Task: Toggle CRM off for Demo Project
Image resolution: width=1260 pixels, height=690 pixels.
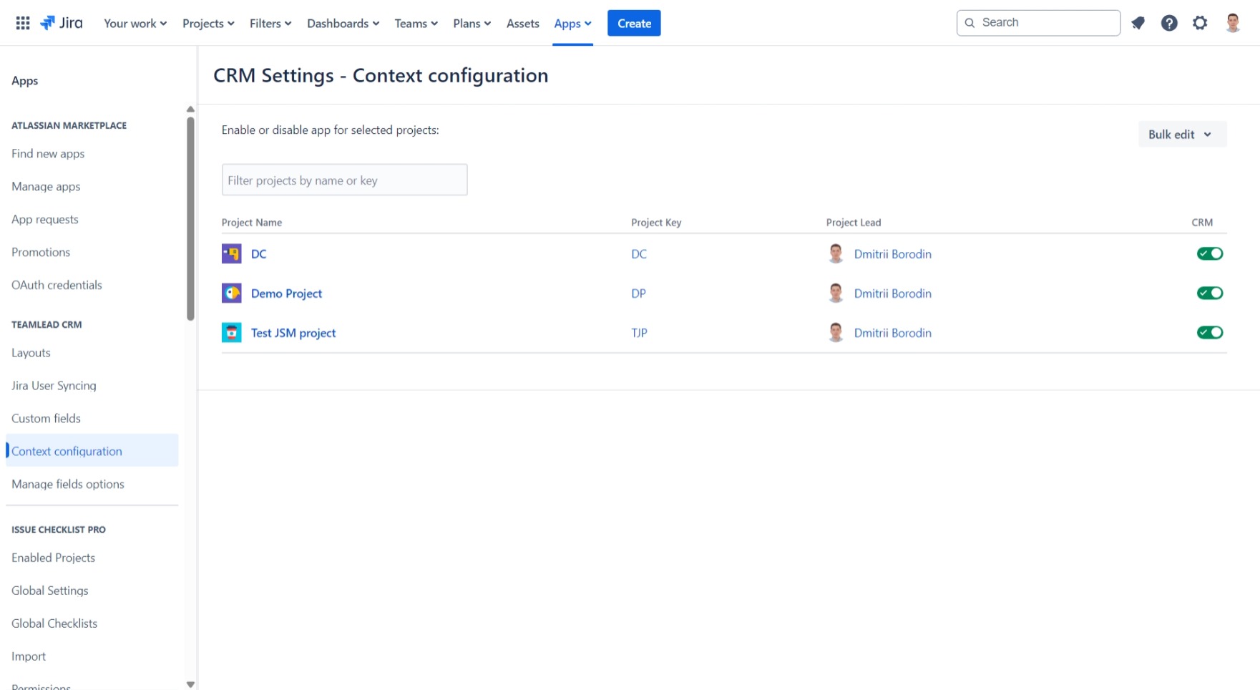Action: tap(1209, 292)
